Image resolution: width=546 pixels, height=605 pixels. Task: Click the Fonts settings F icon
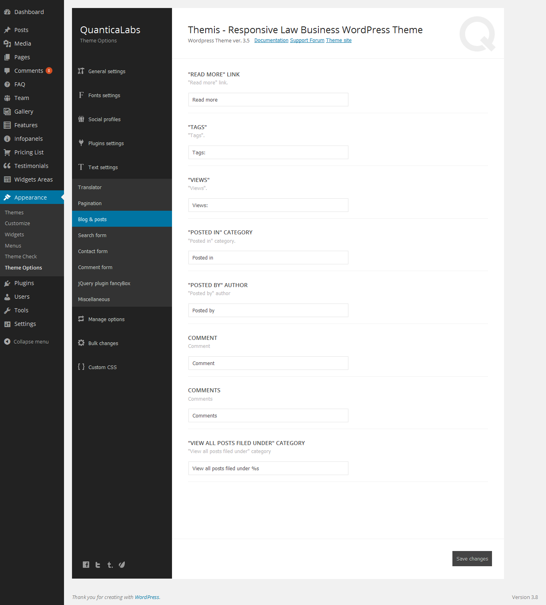tap(81, 95)
